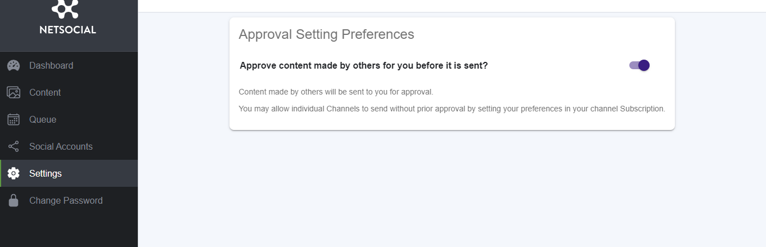
Task: Click the 'Content made by others will be sent' note
Action: coord(336,92)
